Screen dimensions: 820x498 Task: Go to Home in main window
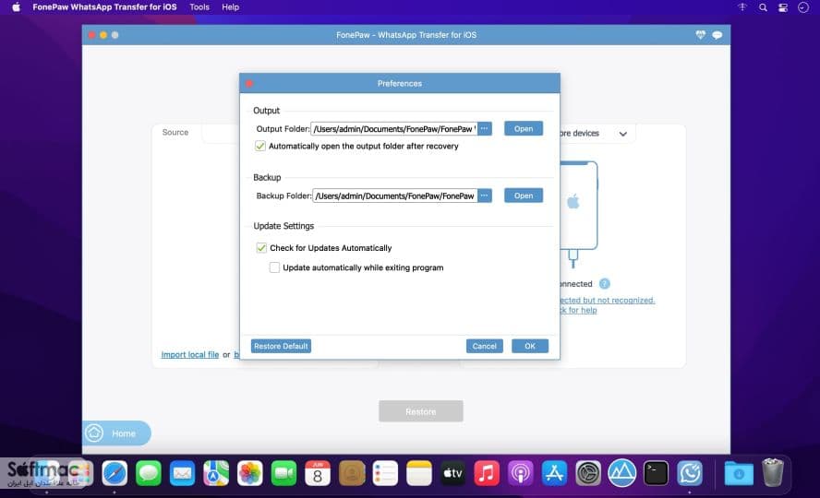[116, 433]
